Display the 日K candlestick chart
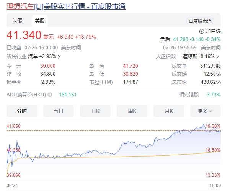This screenshot has height=191, width=230. pyautogui.click(x=95, y=111)
